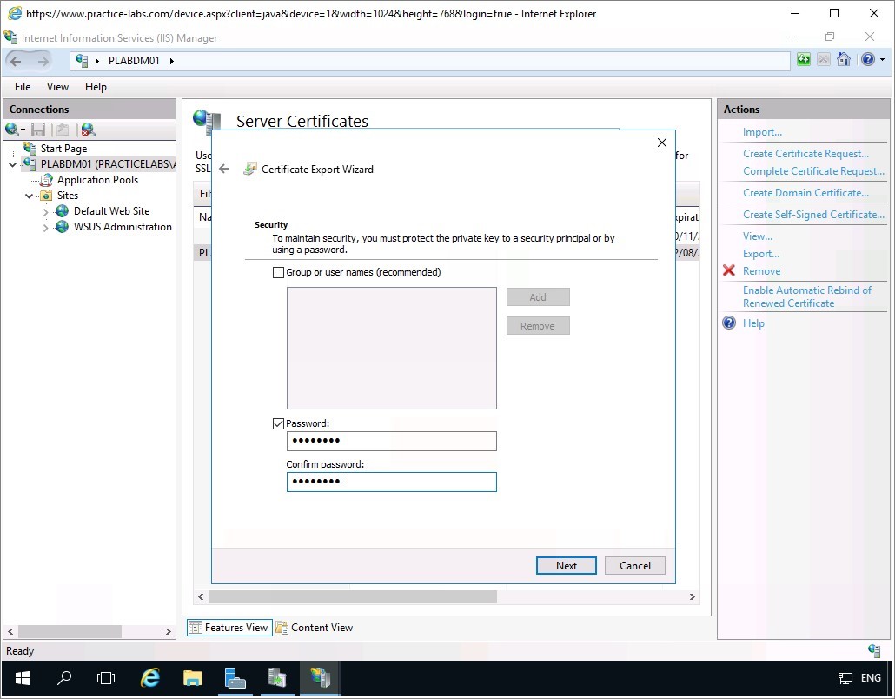Image resolution: width=895 pixels, height=699 pixels.
Task: Click the Confirm password field
Action: 391,482
